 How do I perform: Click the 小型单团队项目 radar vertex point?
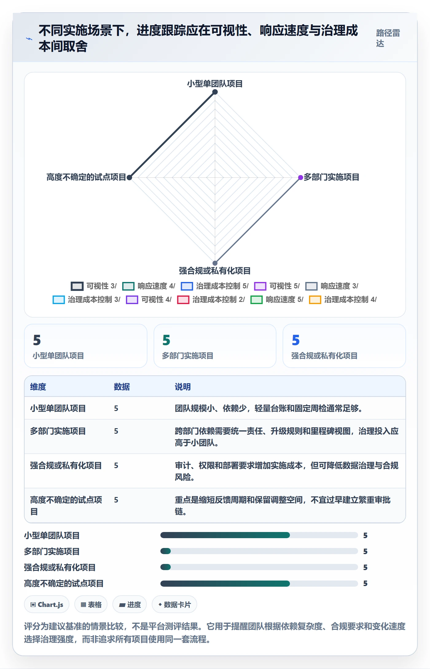click(215, 92)
